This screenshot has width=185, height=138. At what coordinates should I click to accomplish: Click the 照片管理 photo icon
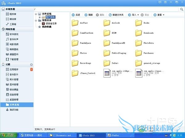(7, 79)
